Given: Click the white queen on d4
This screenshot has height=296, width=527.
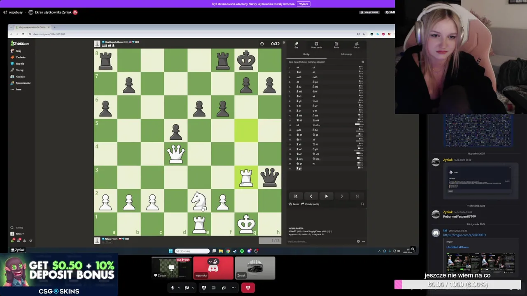Looking at the screenshot, I should coord(176,154).
